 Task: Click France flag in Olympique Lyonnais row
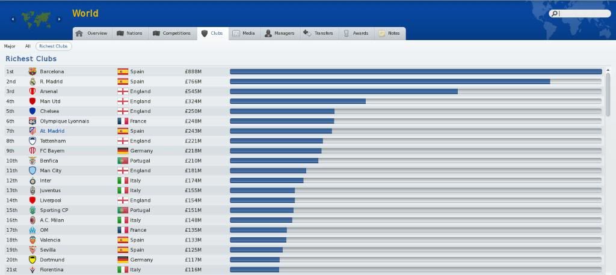coord(123,121)
